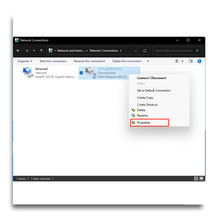The width and height of the screenshot is (218, 218).
Task: Click the address bar folder icon
Action: [50, 50]
